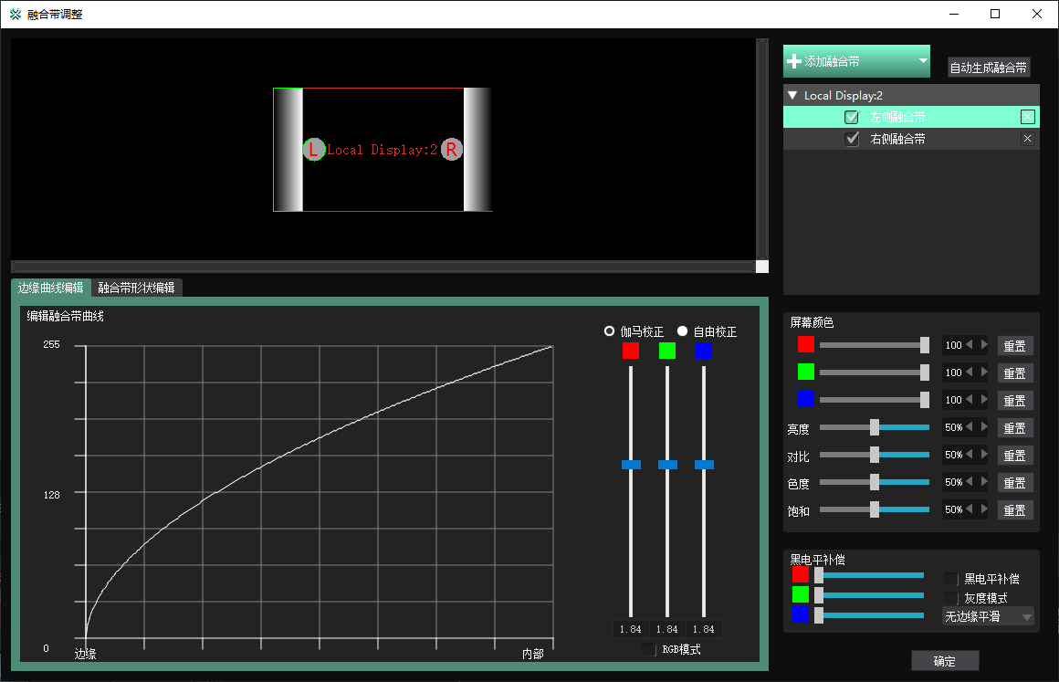Delete the 左侧融合带 entry with X icon
The width and height of the screenshot is (1059, 682).
click(1027, 117)
